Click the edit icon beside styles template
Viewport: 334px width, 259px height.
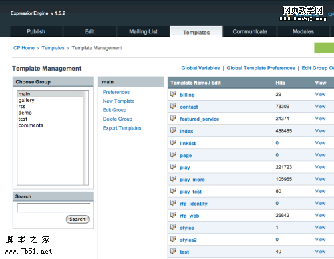click(173, 227)
